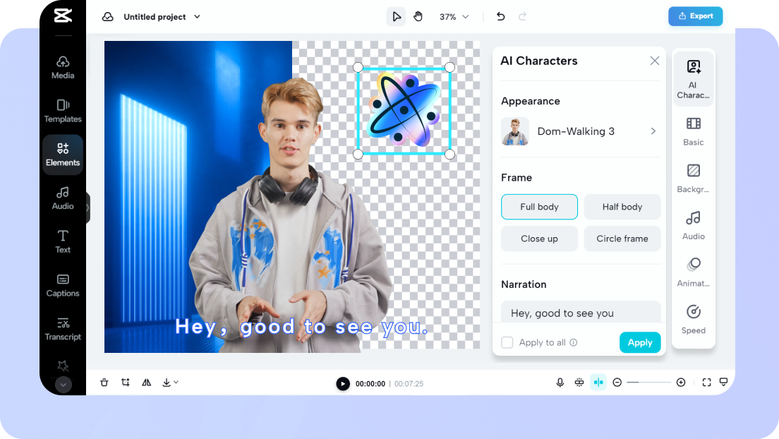The image size is (779, 439).
Task: Select the hand pan tool
Action: coord(418,16)
